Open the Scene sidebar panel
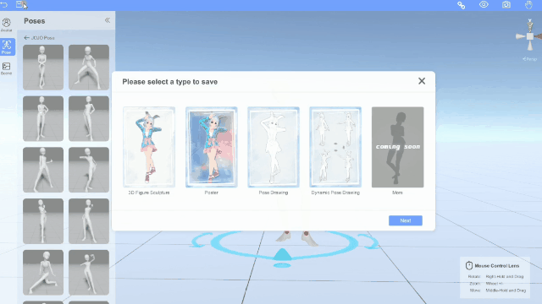Screen dimensions: 542x304 tap(6, 68)
